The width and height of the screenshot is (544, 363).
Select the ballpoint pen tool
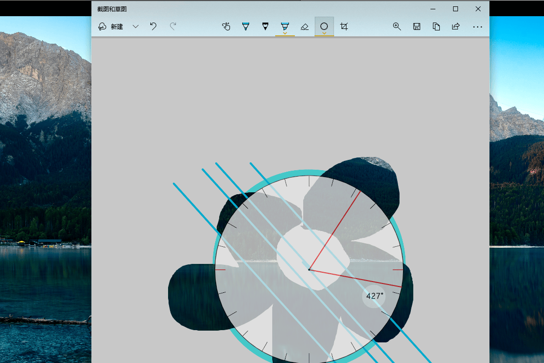246,26
